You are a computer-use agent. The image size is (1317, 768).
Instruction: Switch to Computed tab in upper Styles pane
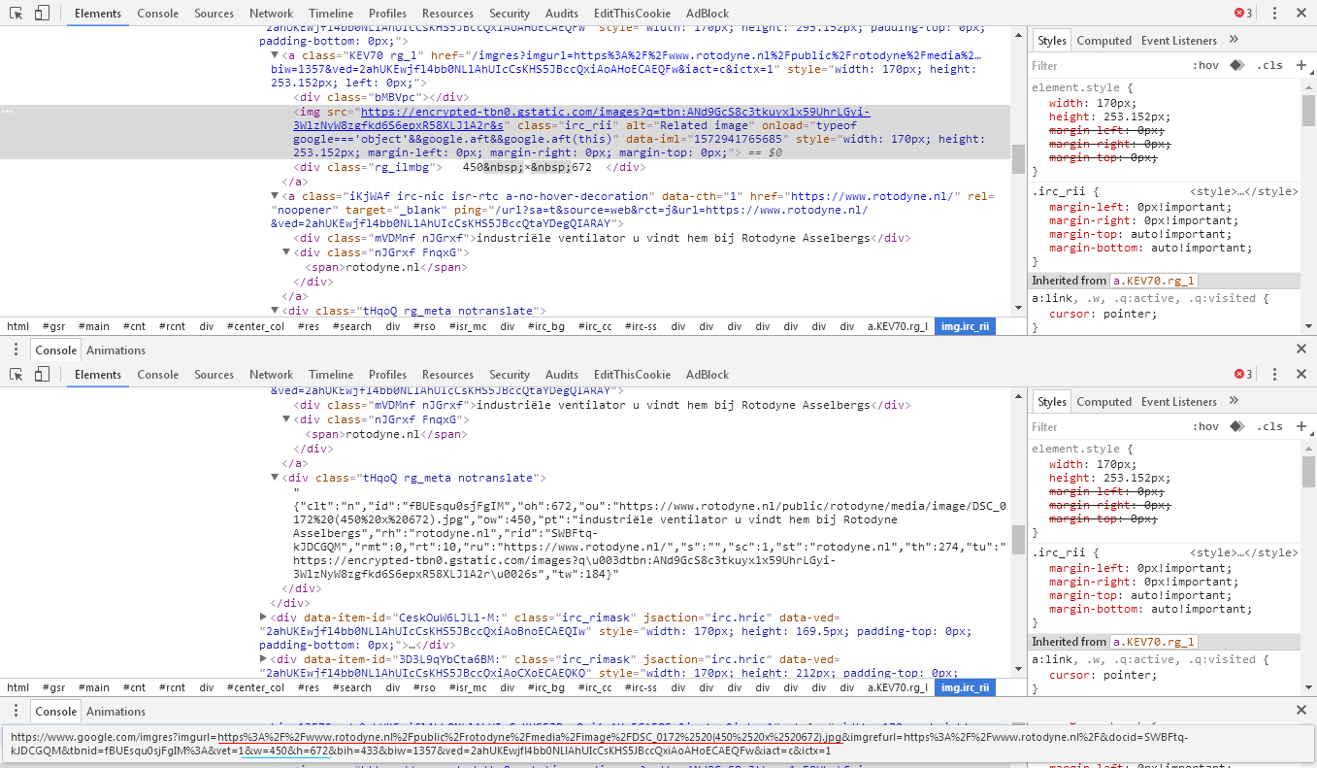coord(1104,40)
